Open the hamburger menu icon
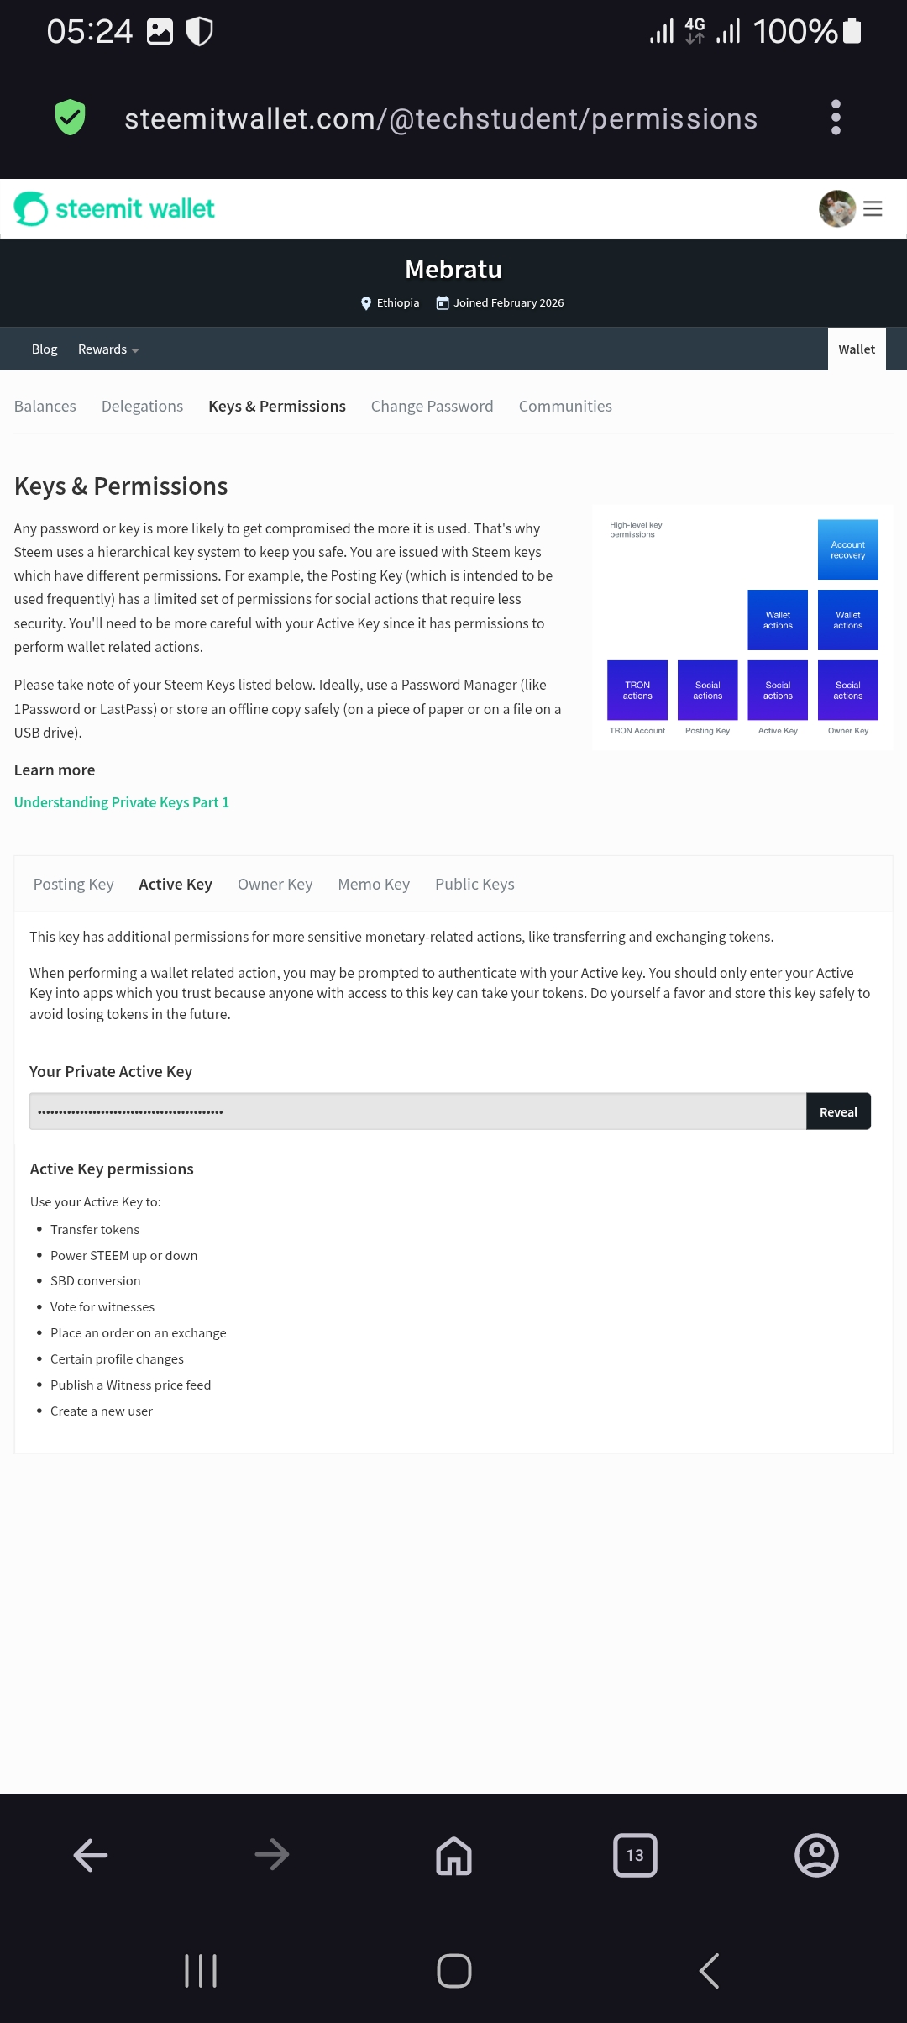 click(873, 208)
